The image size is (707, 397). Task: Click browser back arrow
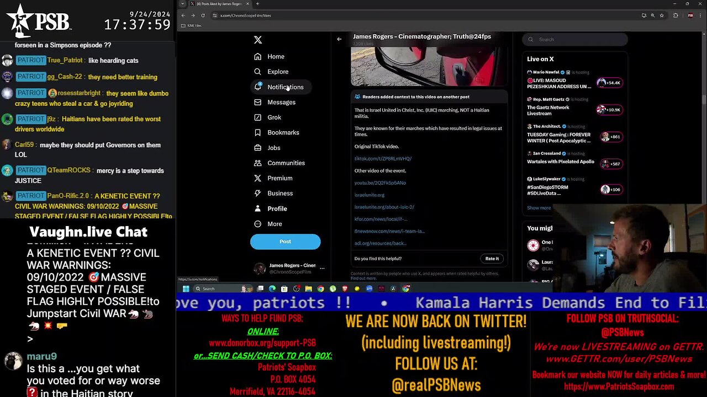click(183, 15)
